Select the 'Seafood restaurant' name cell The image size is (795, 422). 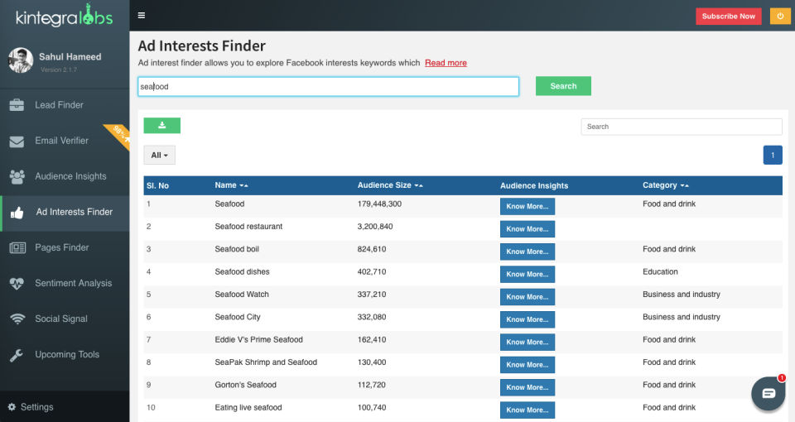tap(248, 227)
